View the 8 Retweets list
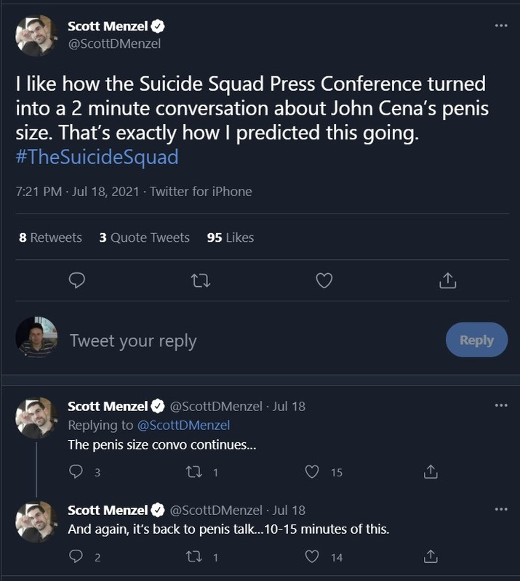Screen dimensions: 520x581 click(x=50, y=237)
